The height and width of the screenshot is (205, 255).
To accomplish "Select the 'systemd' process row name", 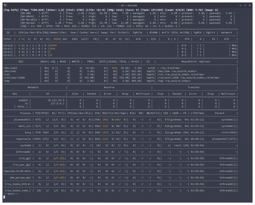I will (25, 145).
